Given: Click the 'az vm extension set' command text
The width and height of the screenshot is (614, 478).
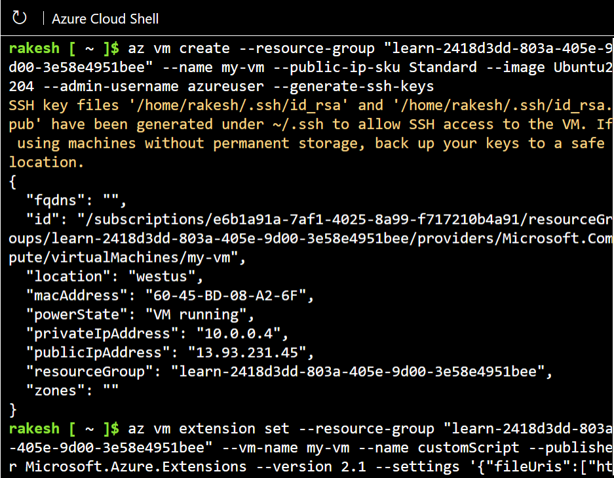Looking at the screenshot, I should click(x=208, y=429).
